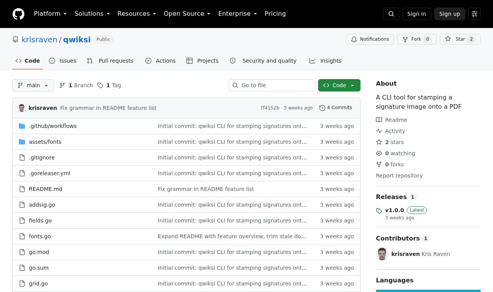Screen dimensions: 493x292
Task: Click the file icon beside go.mod
Action: [x=22, y=252]
